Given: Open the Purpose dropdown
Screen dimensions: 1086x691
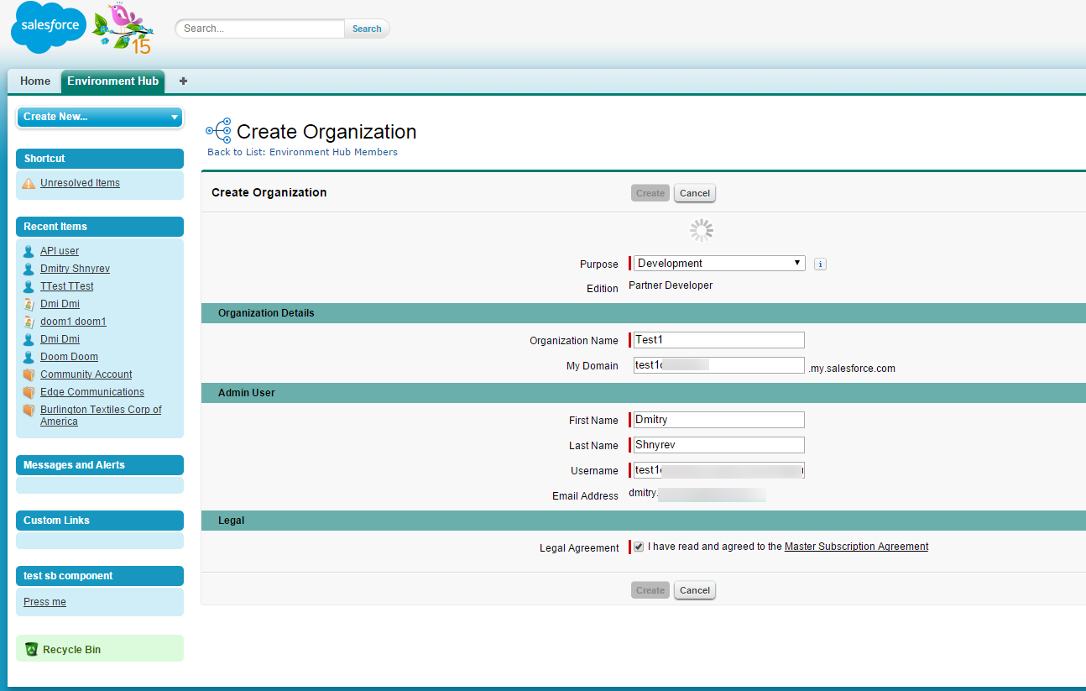Looking at the screenshot, I should tap(718, 264).
